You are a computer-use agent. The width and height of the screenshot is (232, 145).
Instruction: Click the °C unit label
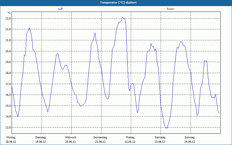coord(9,13)
